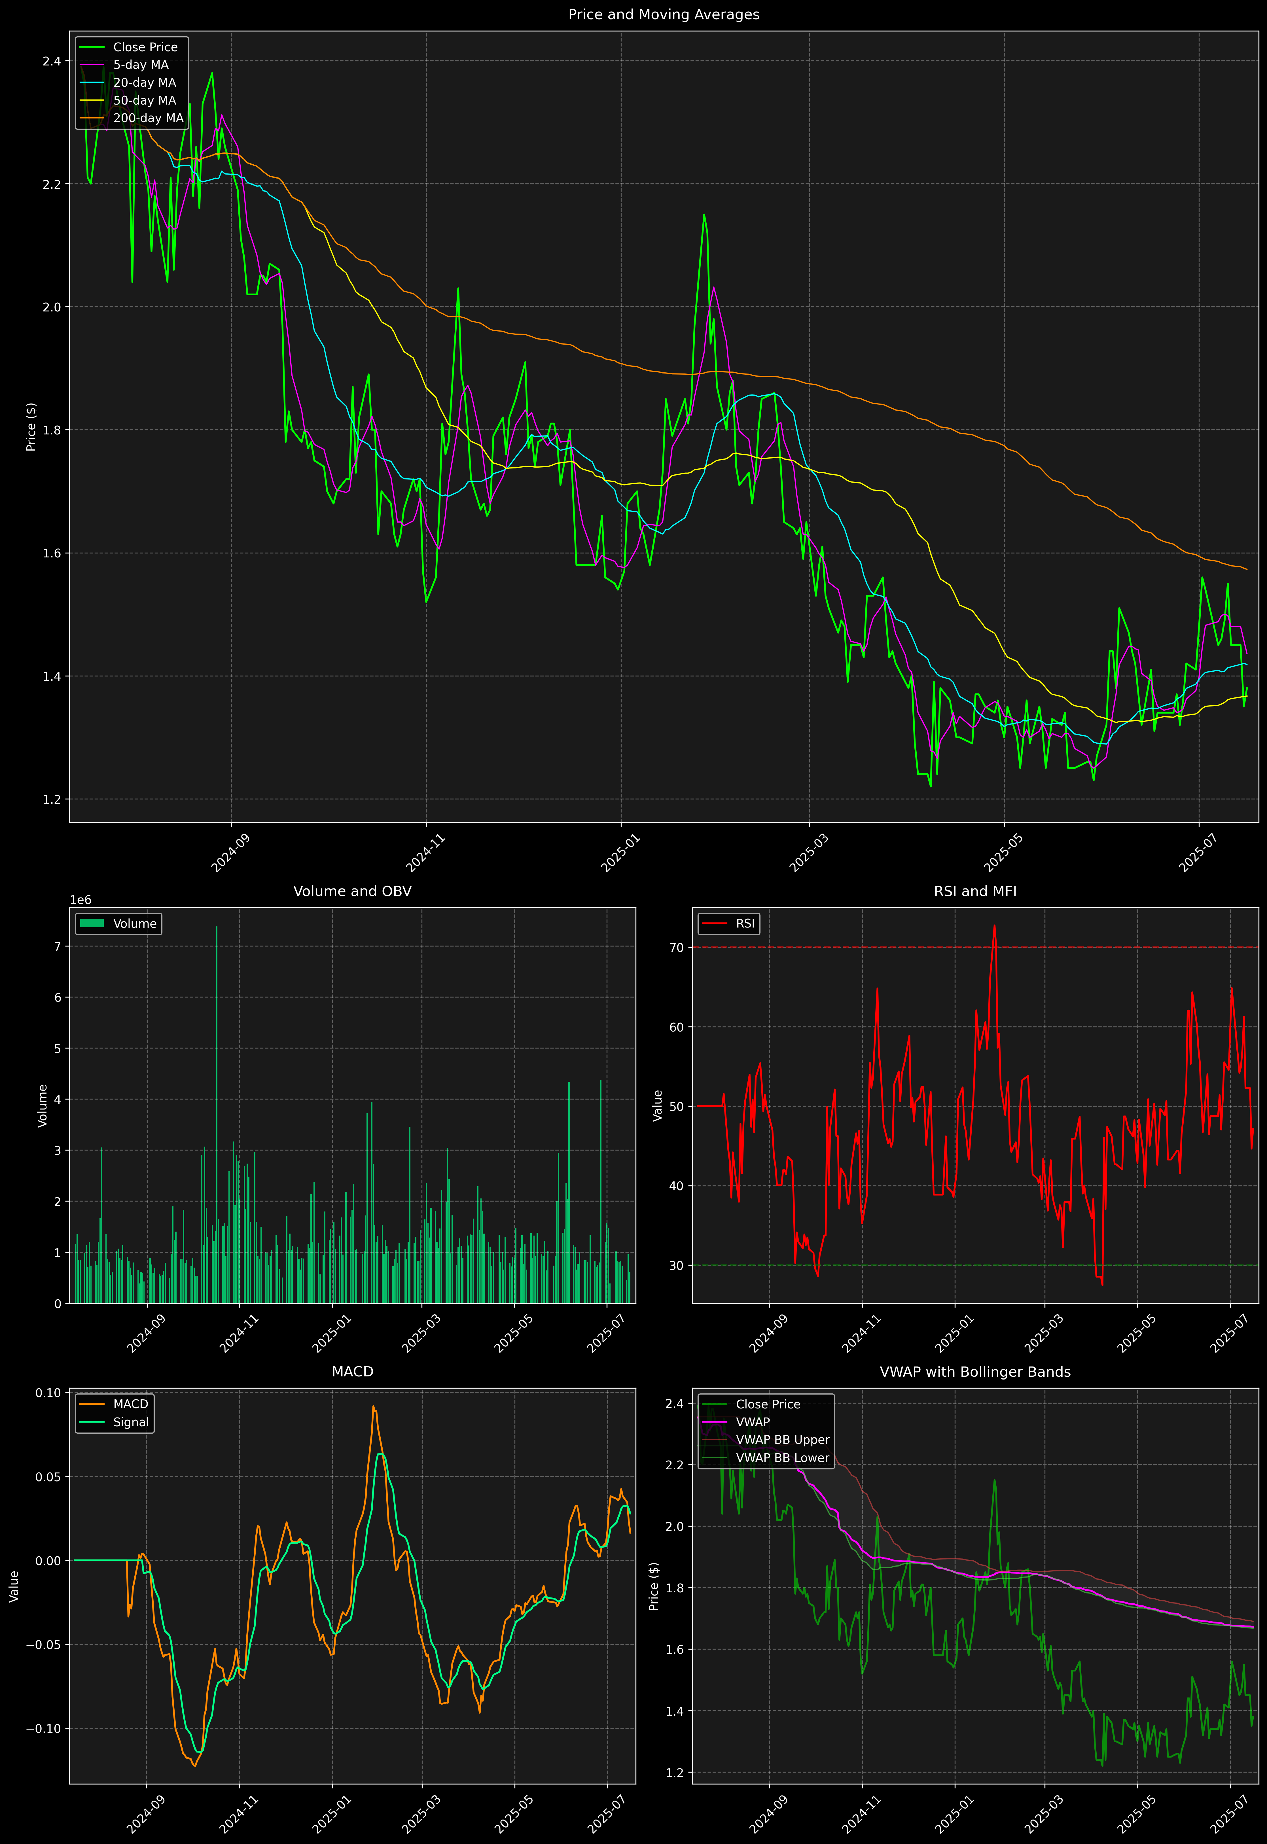
Task: Click the 'Volume and OBV' chart title
Action: pyautogui.click(x=353, y=891)
